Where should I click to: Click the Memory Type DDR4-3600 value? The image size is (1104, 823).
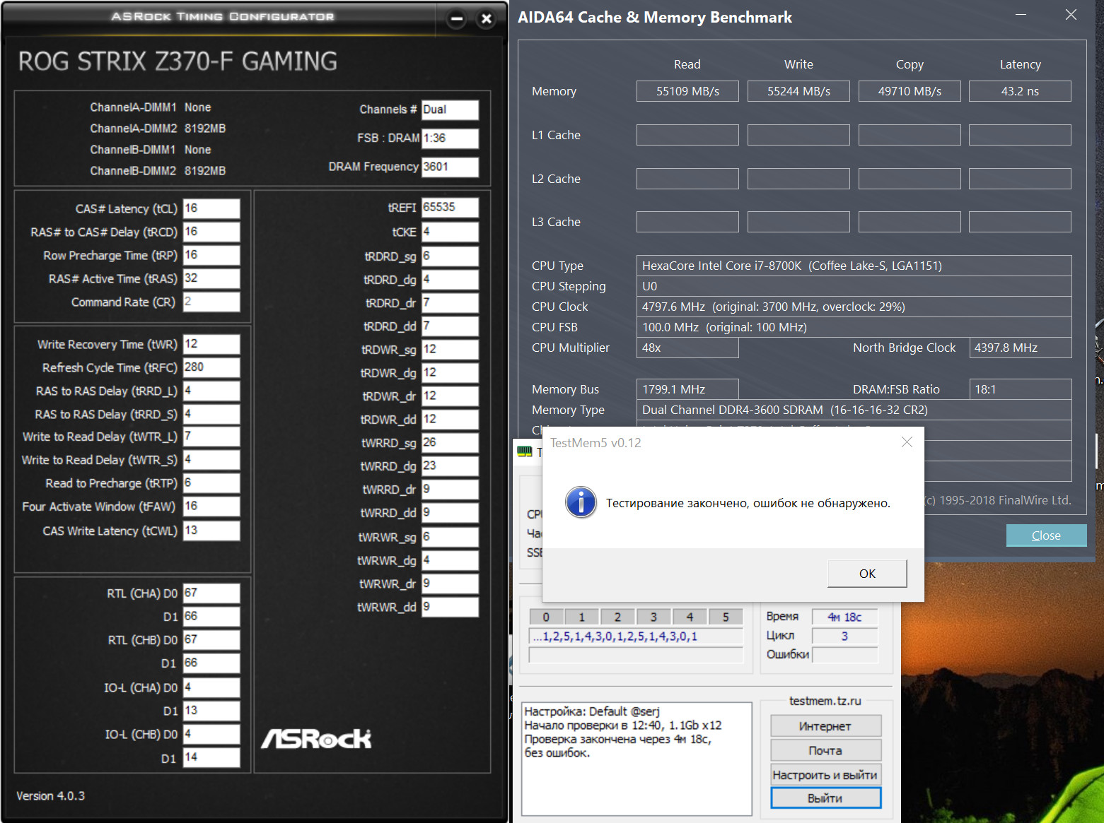[x=854, y=410]
